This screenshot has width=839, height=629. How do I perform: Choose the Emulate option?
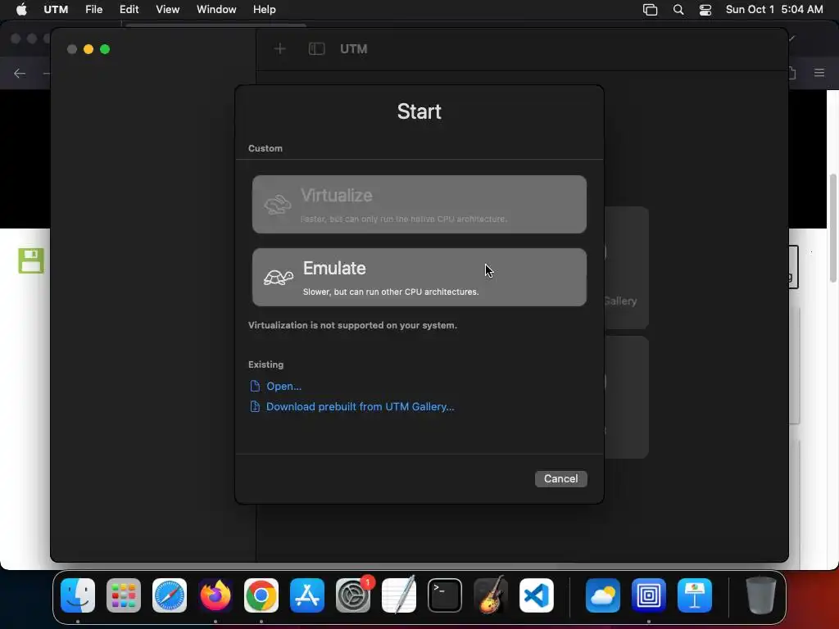tap(419, 277)
